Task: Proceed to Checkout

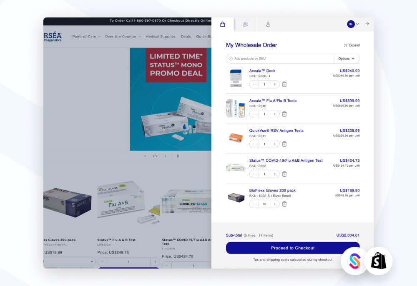Action: coord(293,248)
